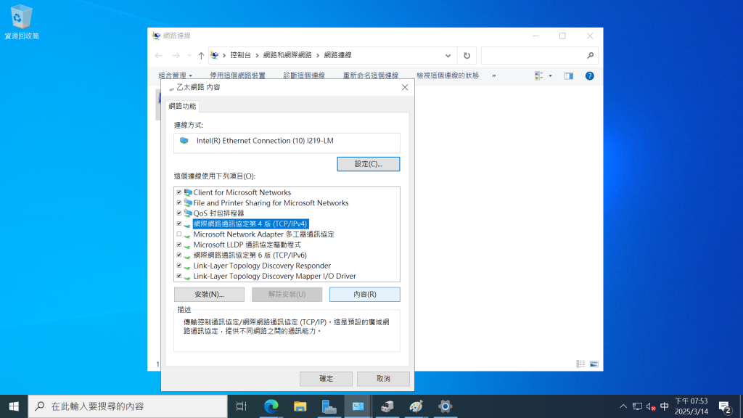
Task: Open Microsoft Edge from taskbar
Action: click(271, 406)
